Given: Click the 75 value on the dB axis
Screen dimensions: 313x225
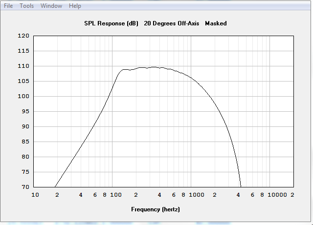Looking at the screenshot, I should [25, 172].
